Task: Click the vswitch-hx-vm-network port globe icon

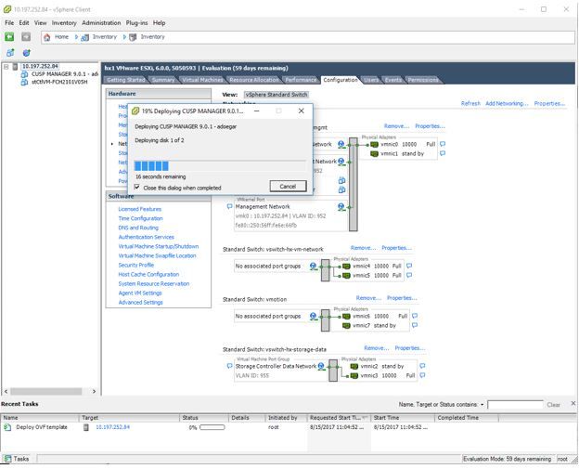Action: [x=314, y=267]
